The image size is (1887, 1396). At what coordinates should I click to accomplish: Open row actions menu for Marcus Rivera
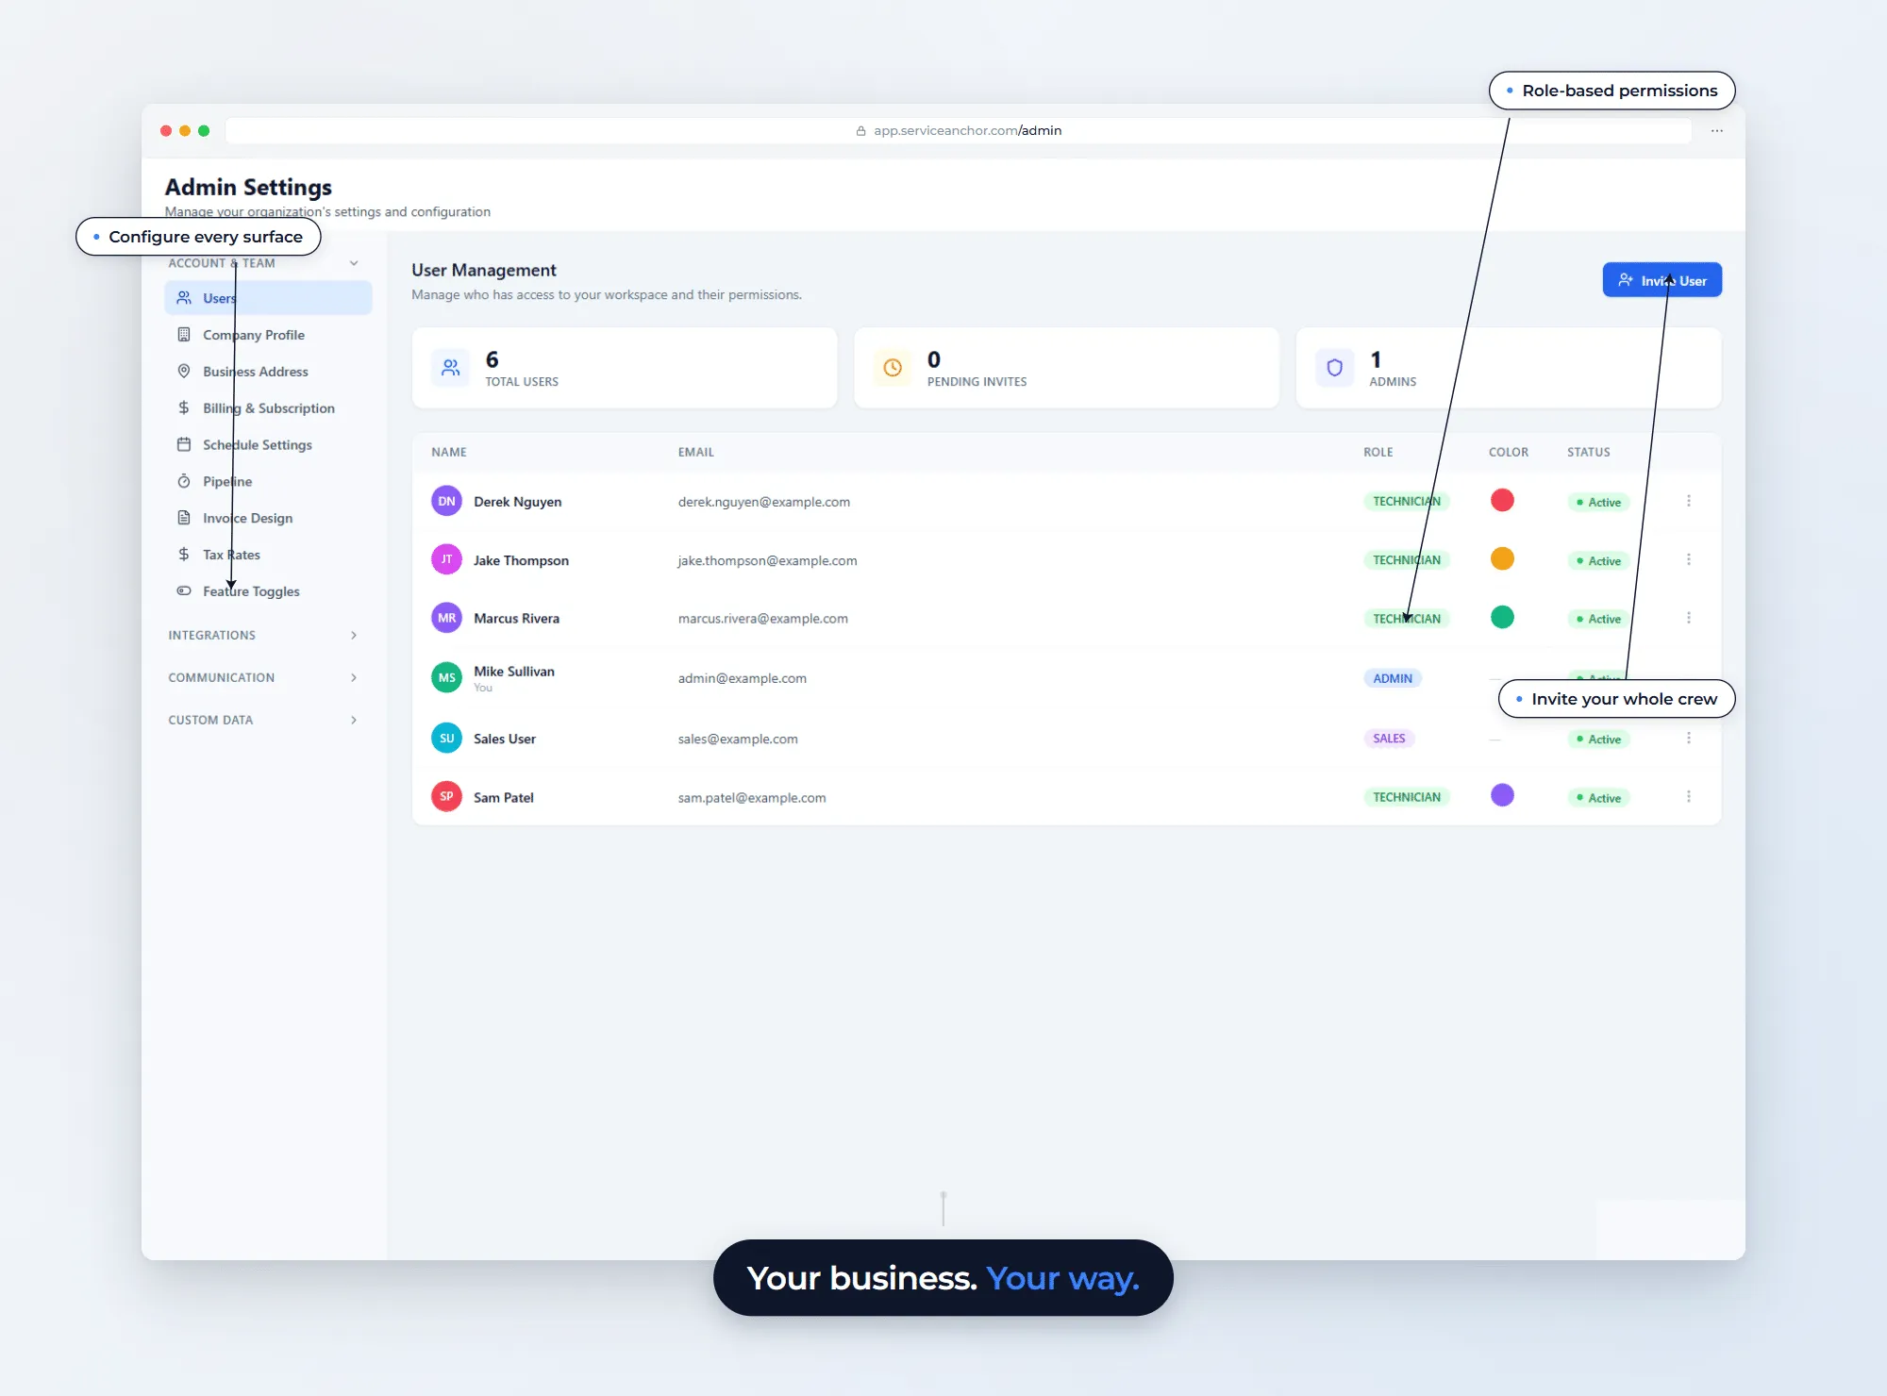point(1689,619)
